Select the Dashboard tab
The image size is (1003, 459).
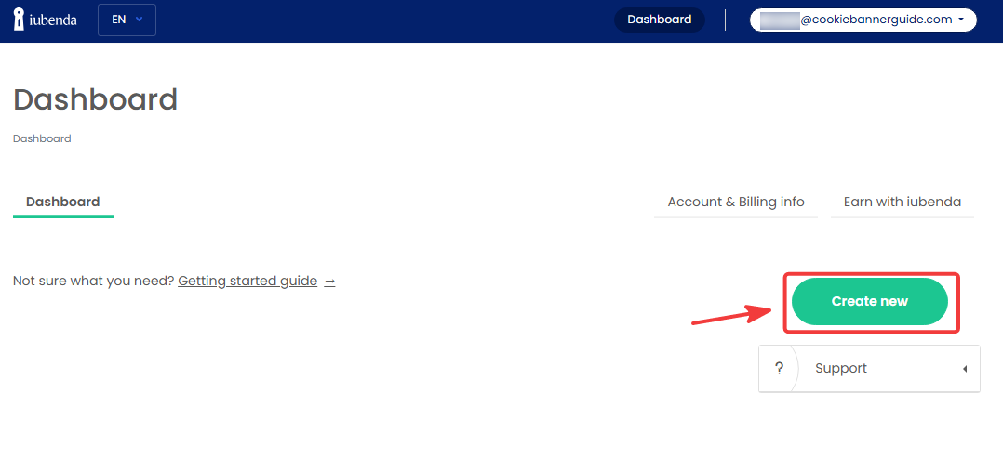point(62,203)
